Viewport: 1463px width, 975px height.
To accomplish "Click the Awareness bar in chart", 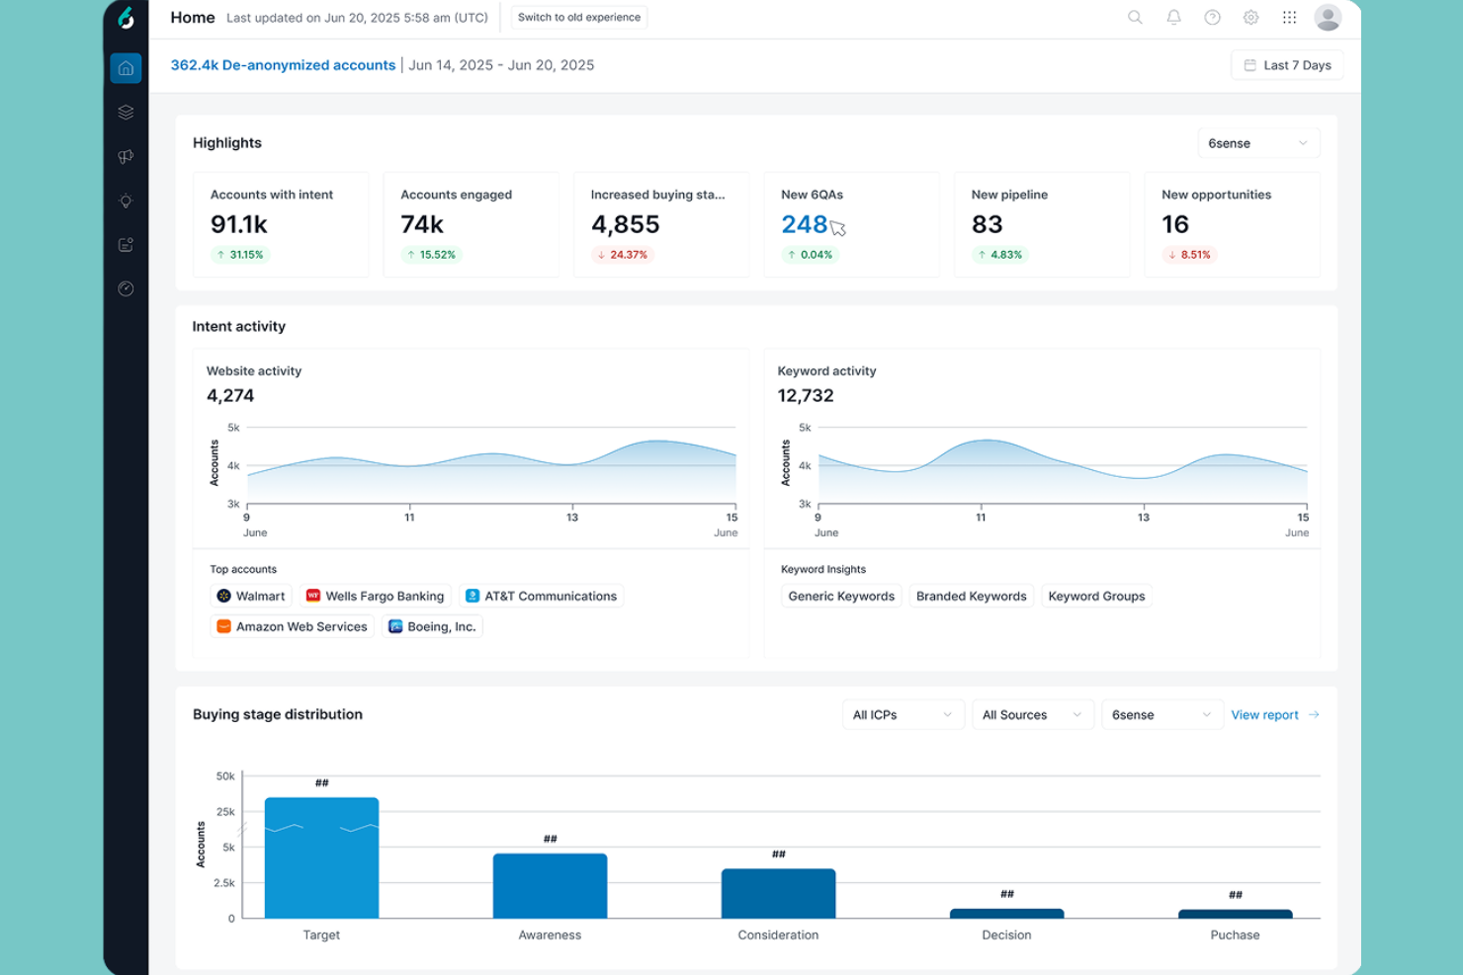I will point(550,886).
